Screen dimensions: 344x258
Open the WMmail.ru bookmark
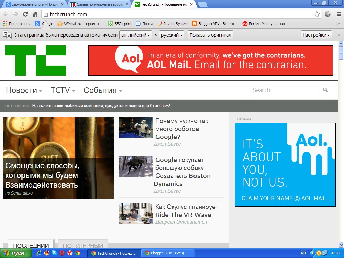[80, 24]
